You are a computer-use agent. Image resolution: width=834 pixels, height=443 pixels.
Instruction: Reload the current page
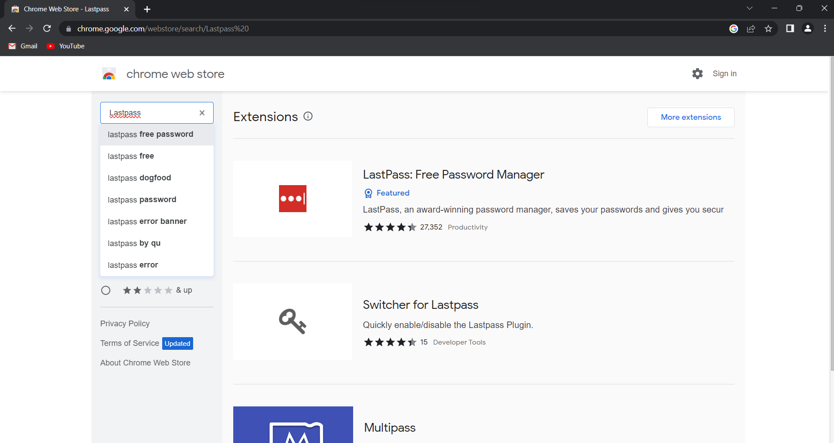47,28
